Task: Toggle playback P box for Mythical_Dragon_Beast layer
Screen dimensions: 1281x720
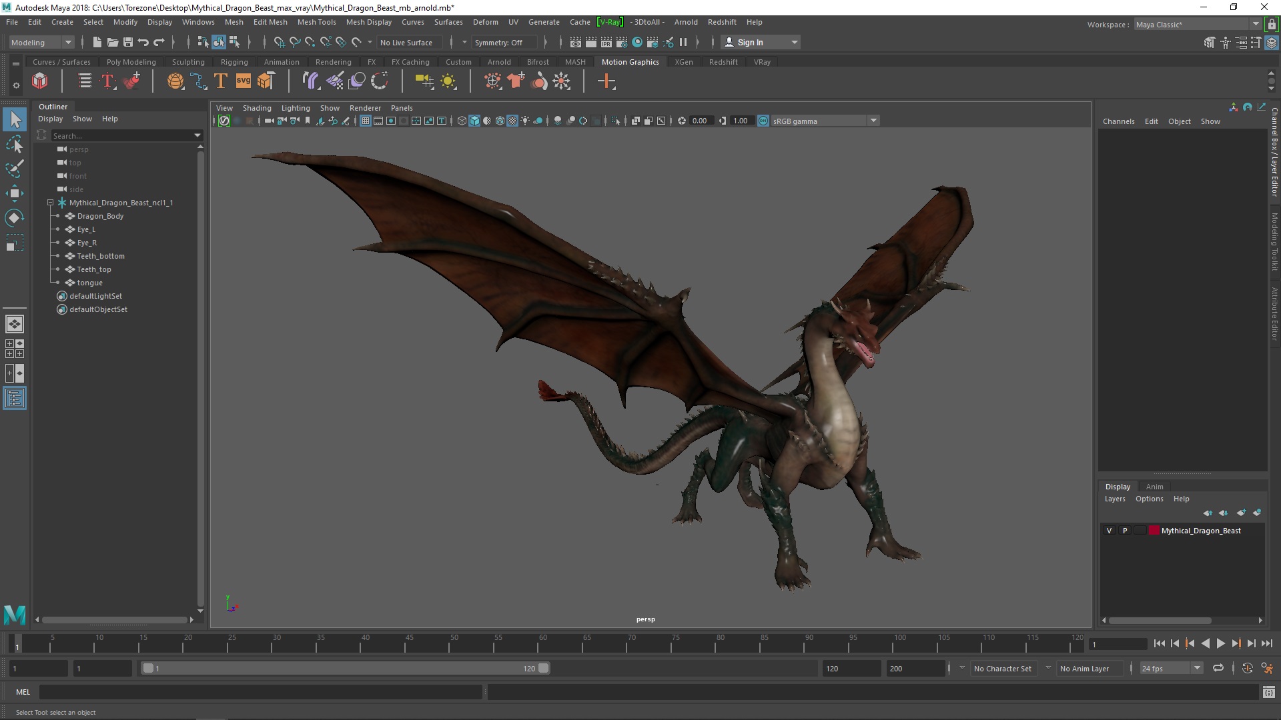Action: pos(1125,531)
